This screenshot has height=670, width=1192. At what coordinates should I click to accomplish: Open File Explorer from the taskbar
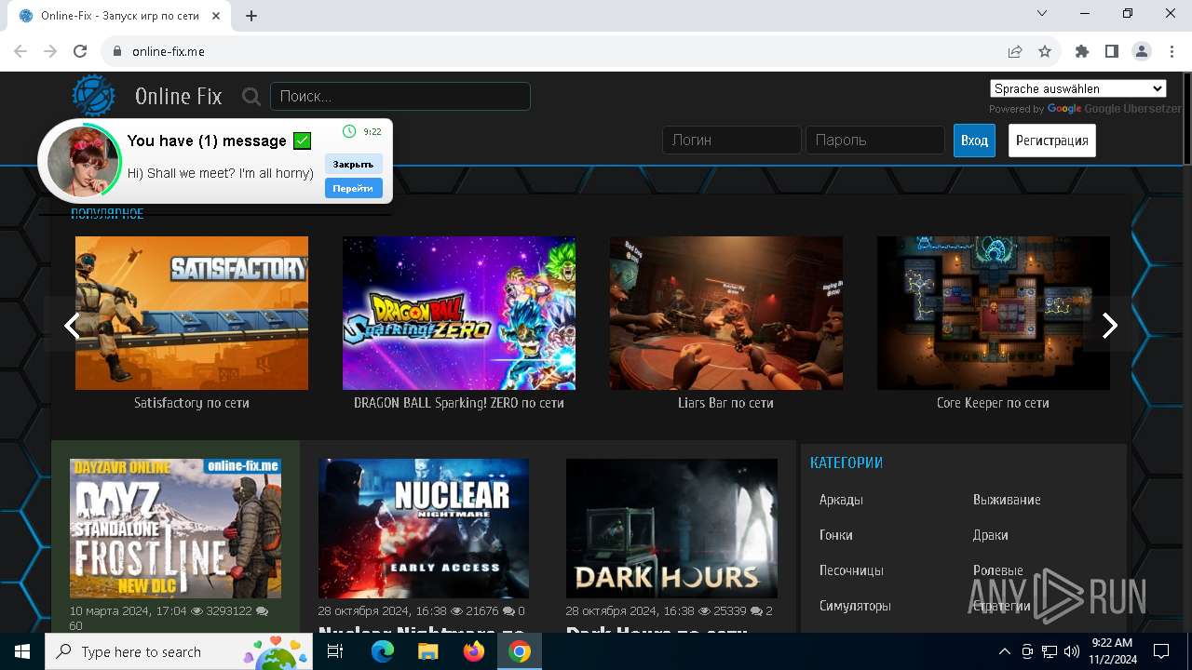tap(427, 651)
